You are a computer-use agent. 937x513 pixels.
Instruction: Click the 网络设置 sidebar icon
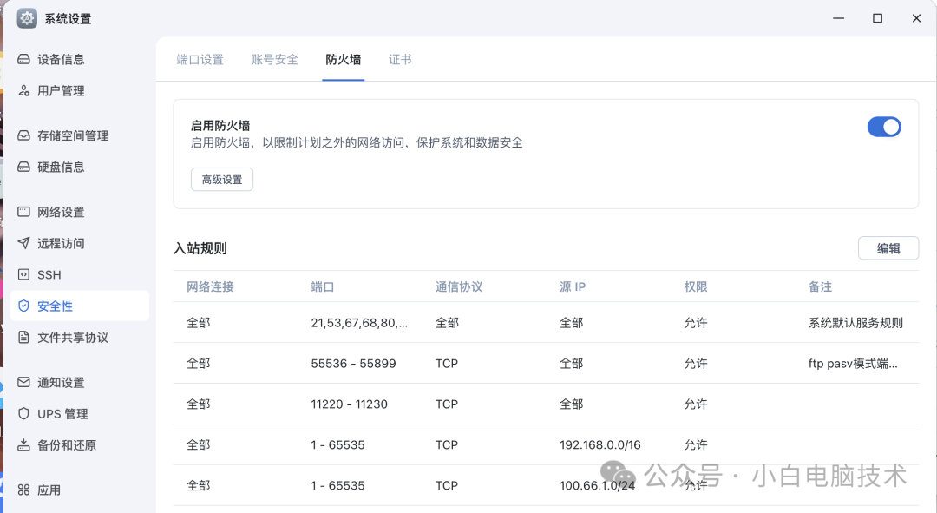tap(24, 212)
